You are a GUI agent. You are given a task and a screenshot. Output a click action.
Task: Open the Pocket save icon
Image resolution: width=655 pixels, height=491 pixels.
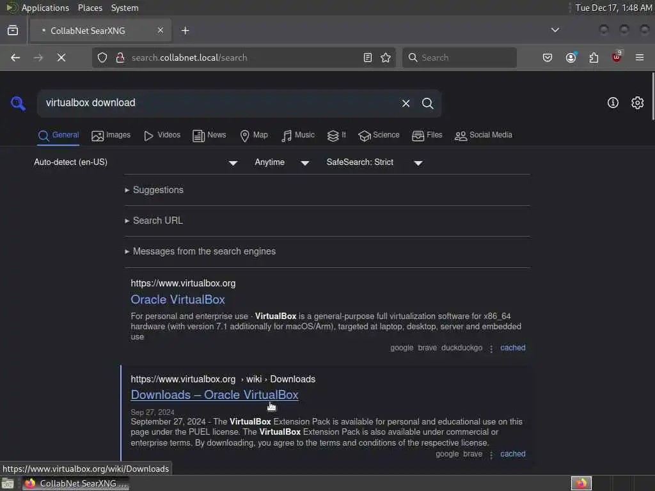tap(548, 58)
